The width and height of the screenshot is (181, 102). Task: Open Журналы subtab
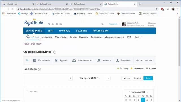[x=84, y=37]
